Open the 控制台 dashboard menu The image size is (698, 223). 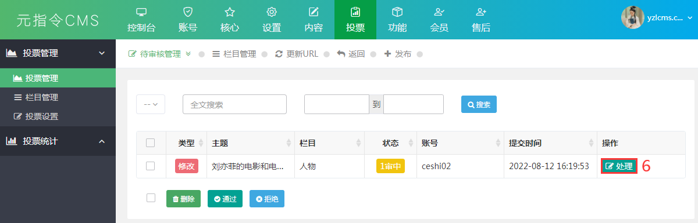pyautogui.click(x=141, y=20)
